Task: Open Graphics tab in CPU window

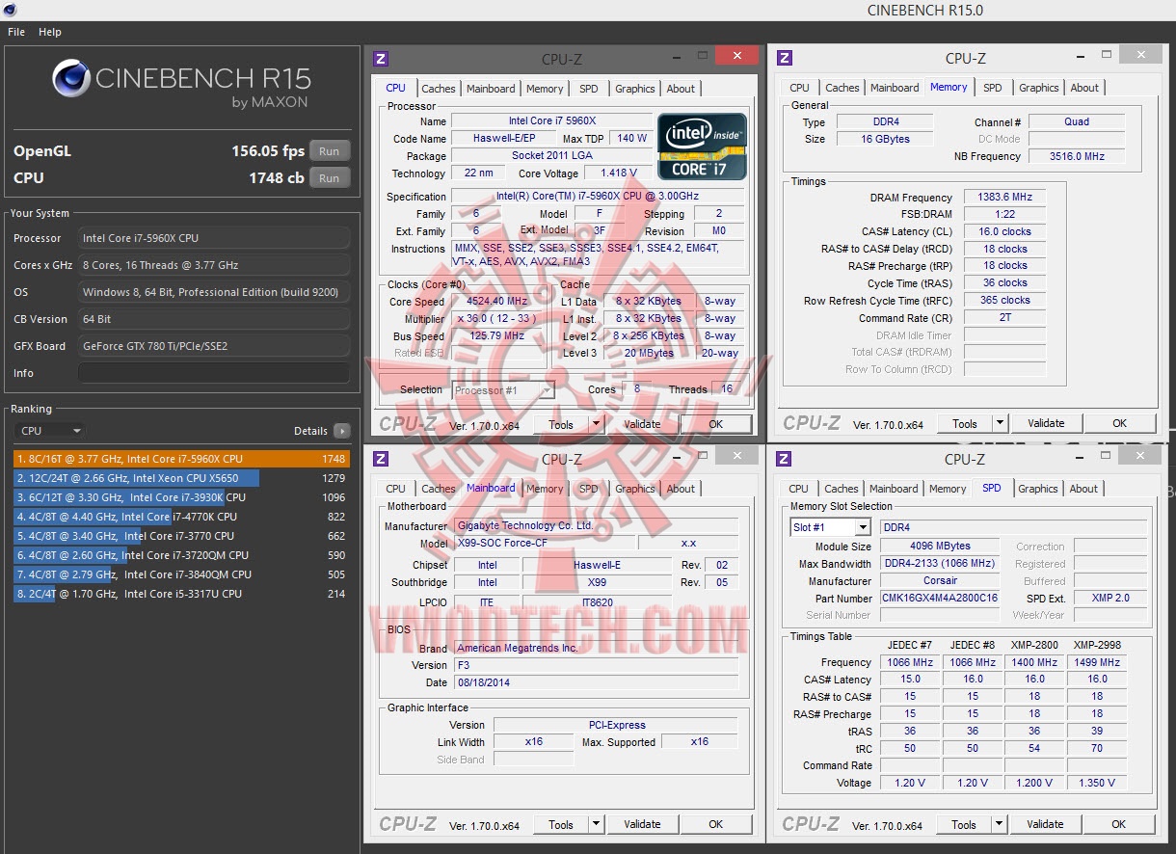Action: pos(635,89)
